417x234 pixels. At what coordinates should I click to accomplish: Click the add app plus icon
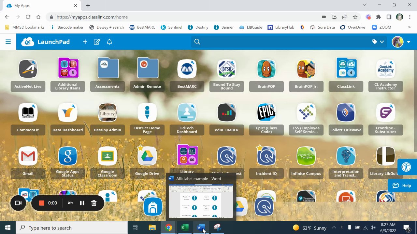85,42
